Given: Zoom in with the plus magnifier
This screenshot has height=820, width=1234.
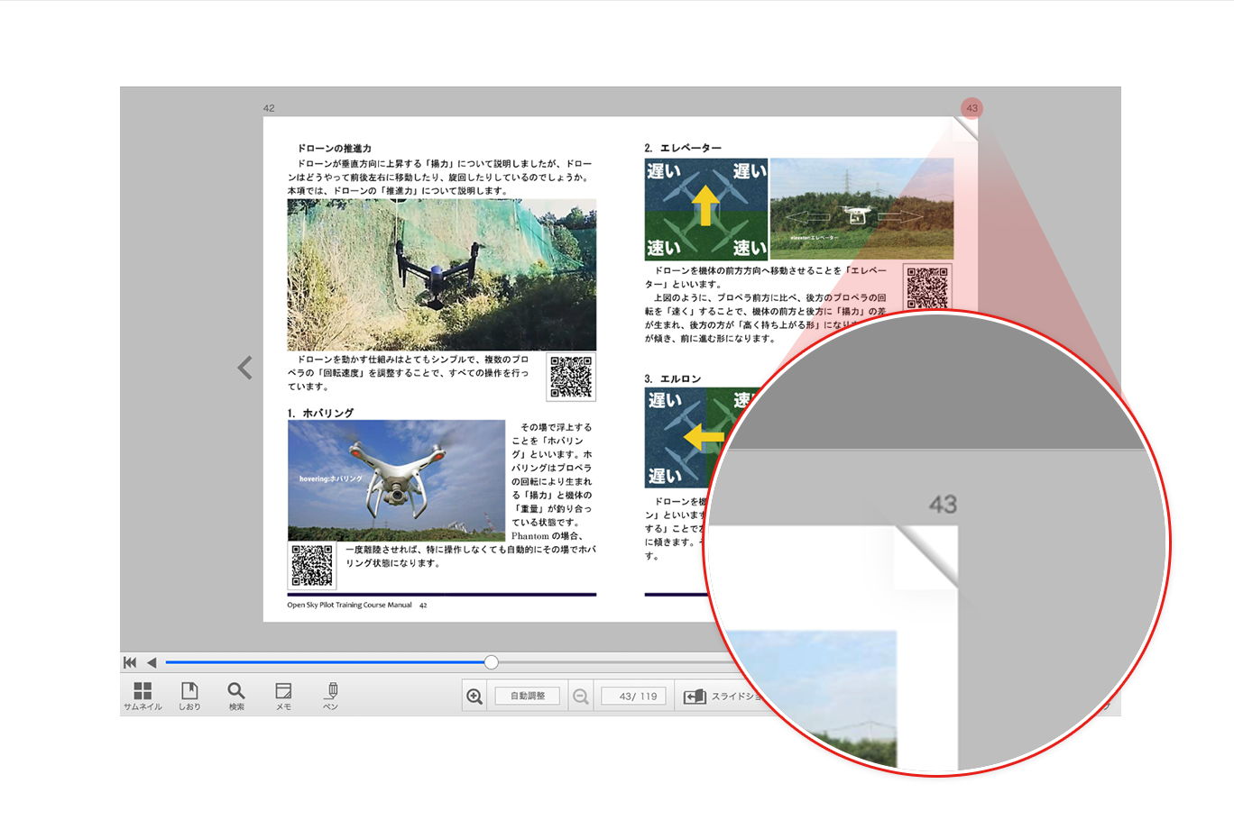Looking at the screenshot, I should coord(474,696).
